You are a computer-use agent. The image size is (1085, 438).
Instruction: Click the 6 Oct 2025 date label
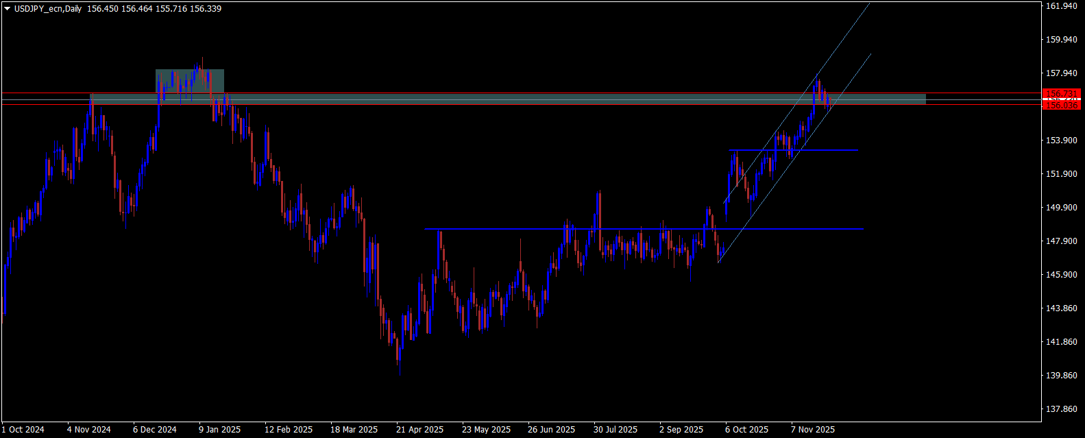coord(748,430)
